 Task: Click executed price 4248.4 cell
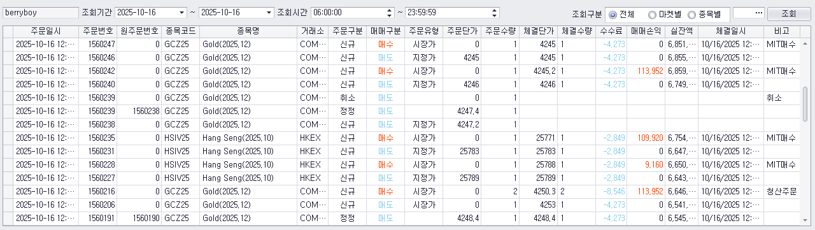(539, 218)
